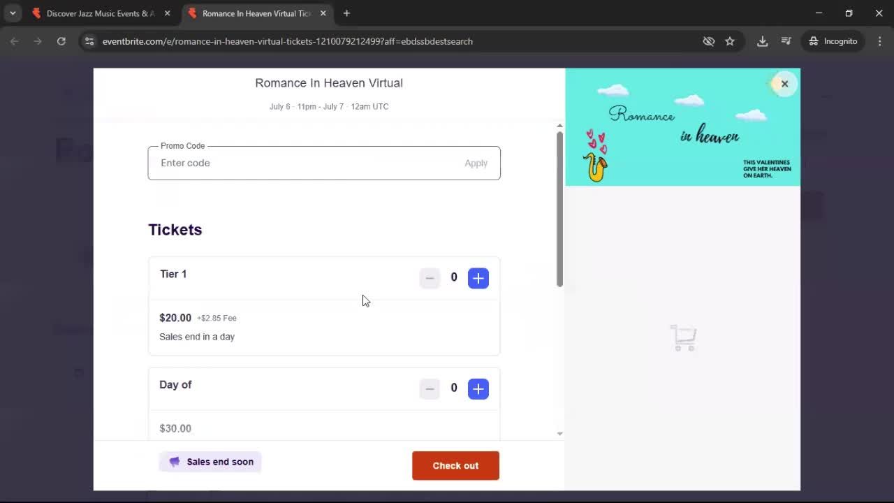Click the empty shopping cart icon
This screenshot has height=503, width=894.
(x=683, y=337)
